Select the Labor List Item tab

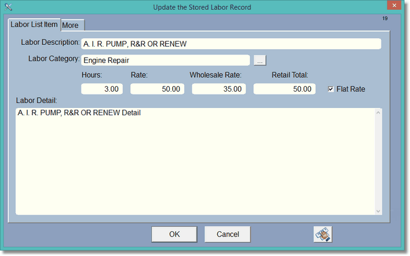(34, 24)
